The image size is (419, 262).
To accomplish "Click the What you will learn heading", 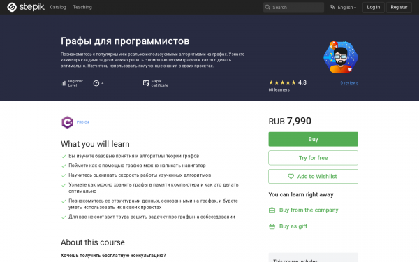I will click(95, 144).
